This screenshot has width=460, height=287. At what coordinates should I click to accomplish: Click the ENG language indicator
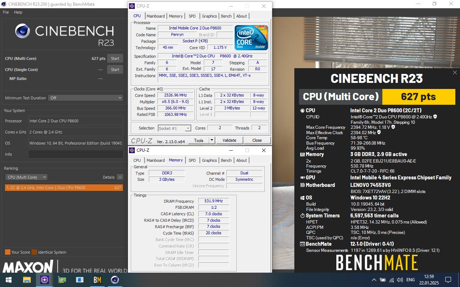[410, 280]
